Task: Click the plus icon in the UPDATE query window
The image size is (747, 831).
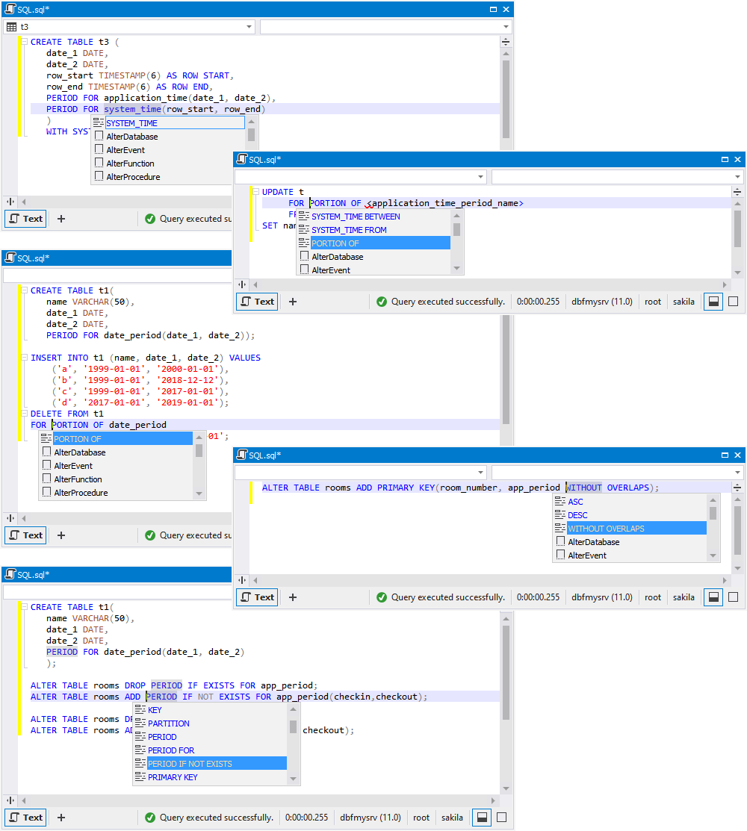Action: 293,302
